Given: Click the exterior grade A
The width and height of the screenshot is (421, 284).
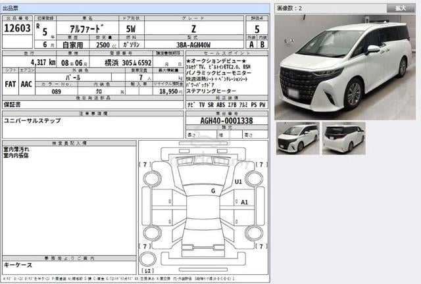Looking at the screenshot, I should coord(251,45).
